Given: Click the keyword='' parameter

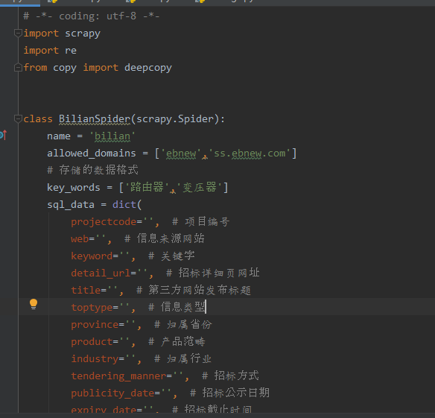Looking at the screenshot, I should (101, 256).
